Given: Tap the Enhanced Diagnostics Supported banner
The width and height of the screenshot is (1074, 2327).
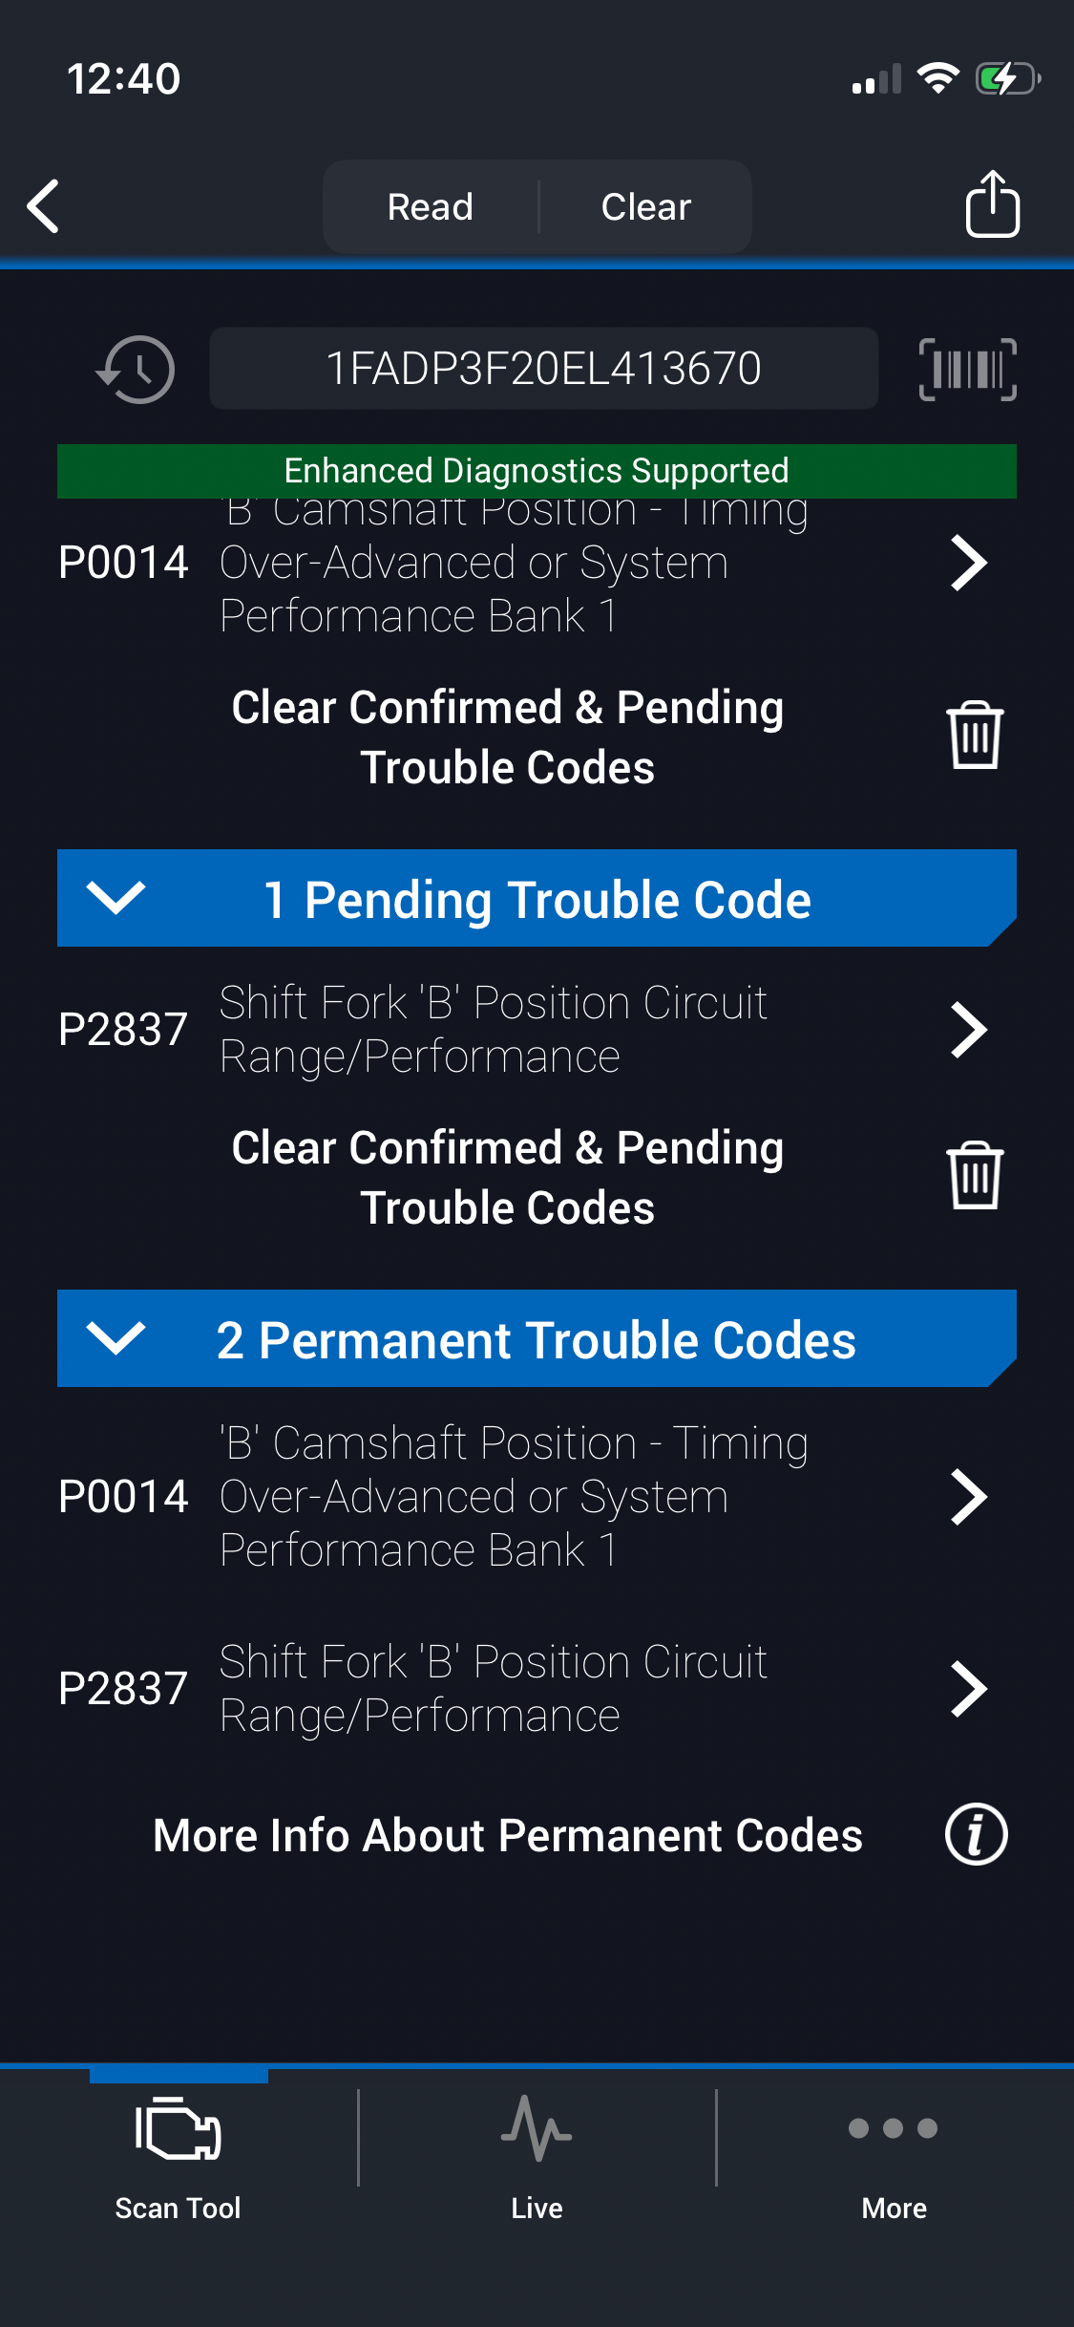Looking at the screenshot, I should point(537,471).
